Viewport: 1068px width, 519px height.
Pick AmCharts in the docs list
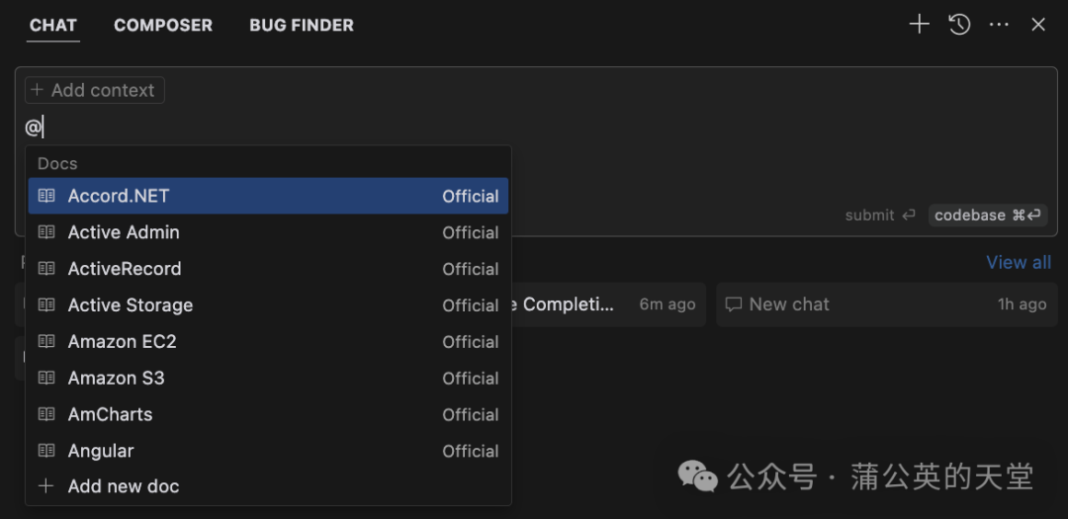pyautogui.click(x=268, y=415)
